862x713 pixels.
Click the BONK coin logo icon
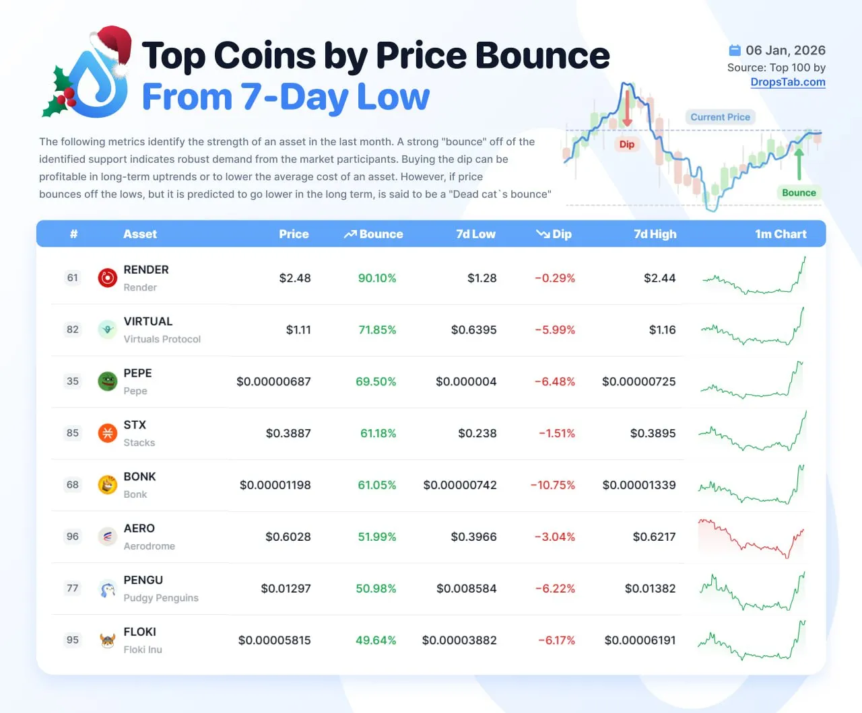tap(108, 485)
